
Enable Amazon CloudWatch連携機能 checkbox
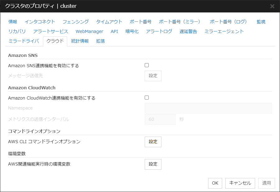coord(147,98)
